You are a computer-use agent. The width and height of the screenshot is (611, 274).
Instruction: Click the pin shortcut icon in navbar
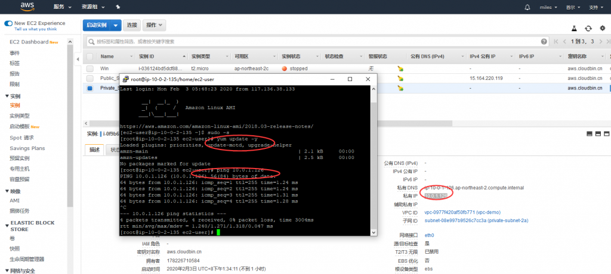tap(118, 8)
